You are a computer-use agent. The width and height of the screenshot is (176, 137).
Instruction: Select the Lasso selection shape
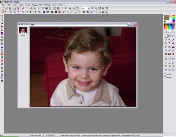(166, 66)
